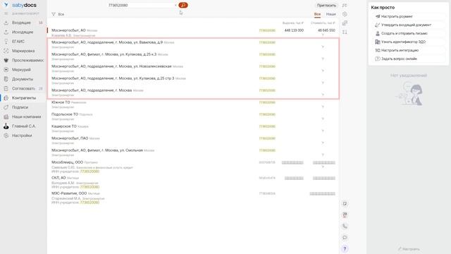Click ИНН учредителя number under МЭС-Развитие, ООО
This screenshot has width=451, height=254.
(89, 202)
